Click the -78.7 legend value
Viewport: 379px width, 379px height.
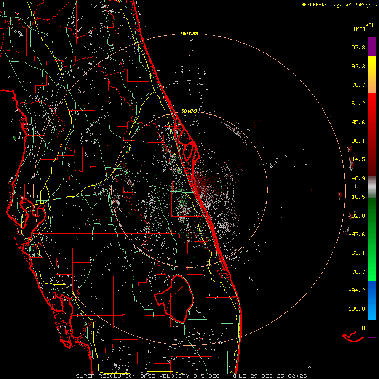point(357,272)
